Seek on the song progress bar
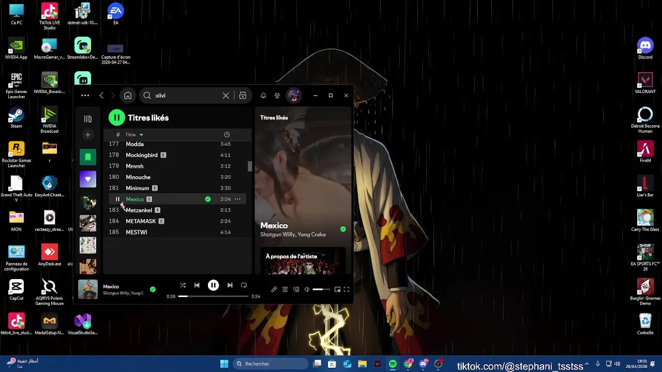 213,297
